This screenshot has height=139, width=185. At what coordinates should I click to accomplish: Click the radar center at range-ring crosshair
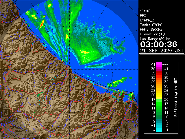70,69
